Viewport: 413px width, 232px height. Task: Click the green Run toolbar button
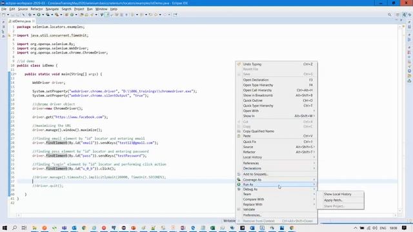pos(39,15)
